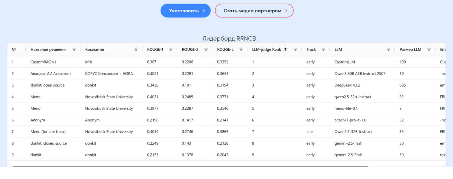Sort by Размер LLM header label

410,49
